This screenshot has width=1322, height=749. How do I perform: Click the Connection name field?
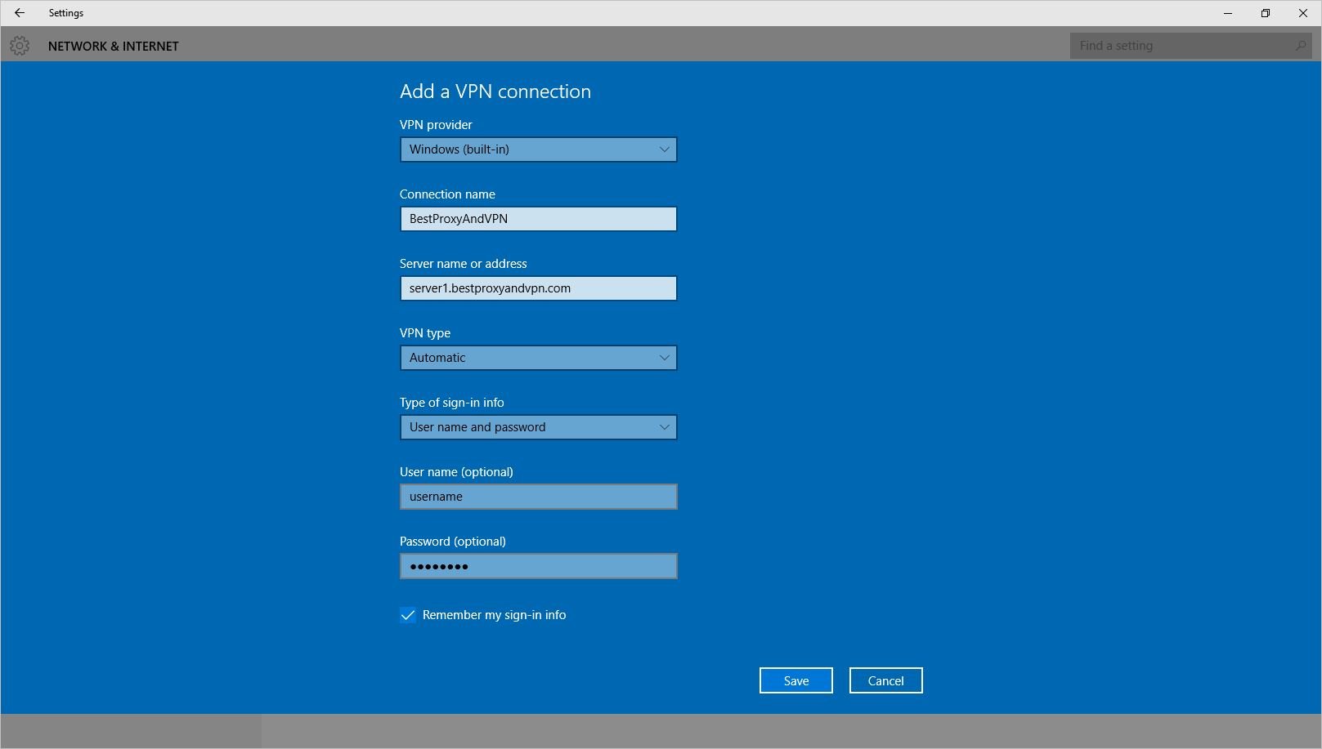point(538,219)
